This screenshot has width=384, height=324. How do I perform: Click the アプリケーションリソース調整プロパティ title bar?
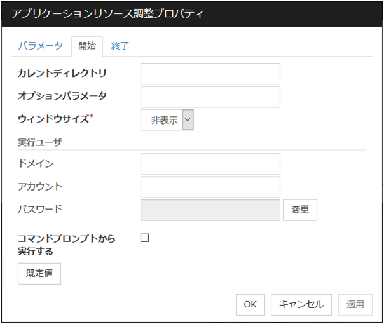(x=191, y=13)
